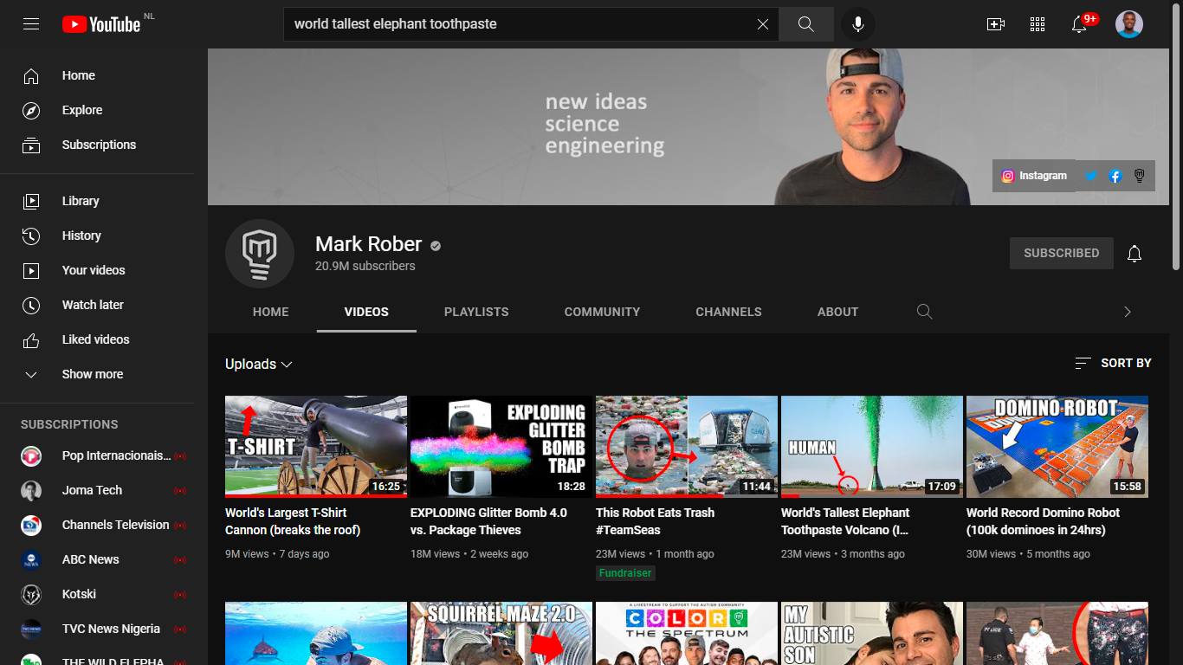The height and width of the screenshot is (665, 1183).
Task: Open Elephant Toothpaste Volcano thumbnail
Action: tap(872, 447)
